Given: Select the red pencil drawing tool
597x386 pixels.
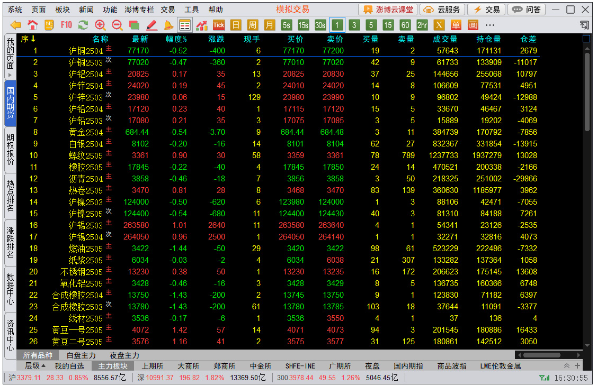Looking at the screenshot, I should pyautogui.click(x=152, y=25).
